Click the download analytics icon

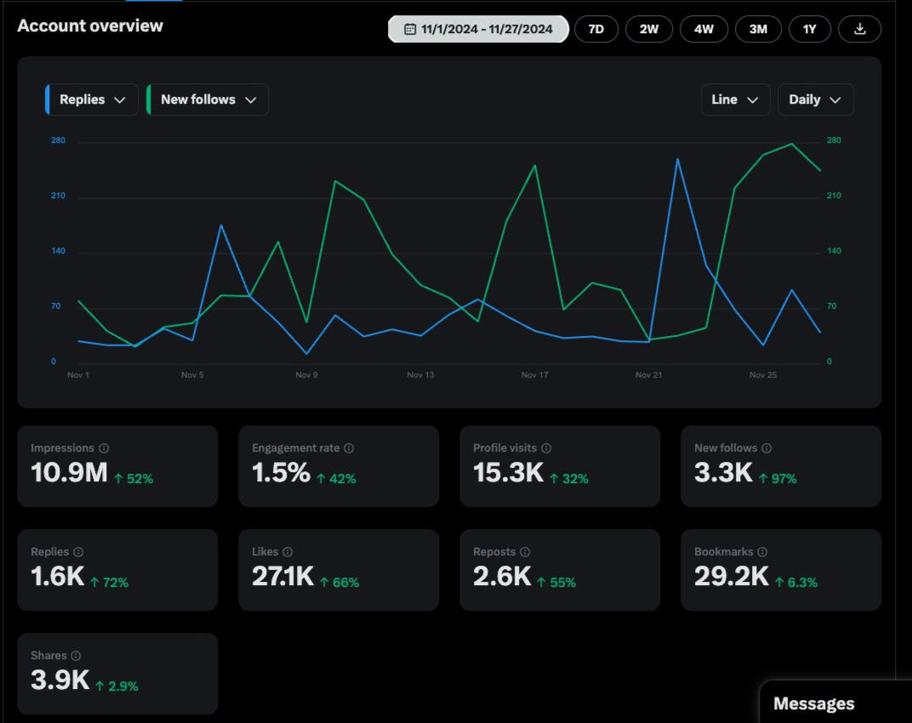coord(859,29)
